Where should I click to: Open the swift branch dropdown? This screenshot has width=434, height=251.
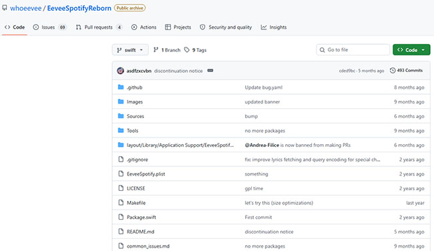click(130, 50)
